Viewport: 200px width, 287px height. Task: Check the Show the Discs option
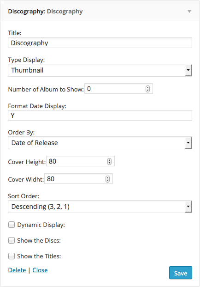(x=12, y=240)
